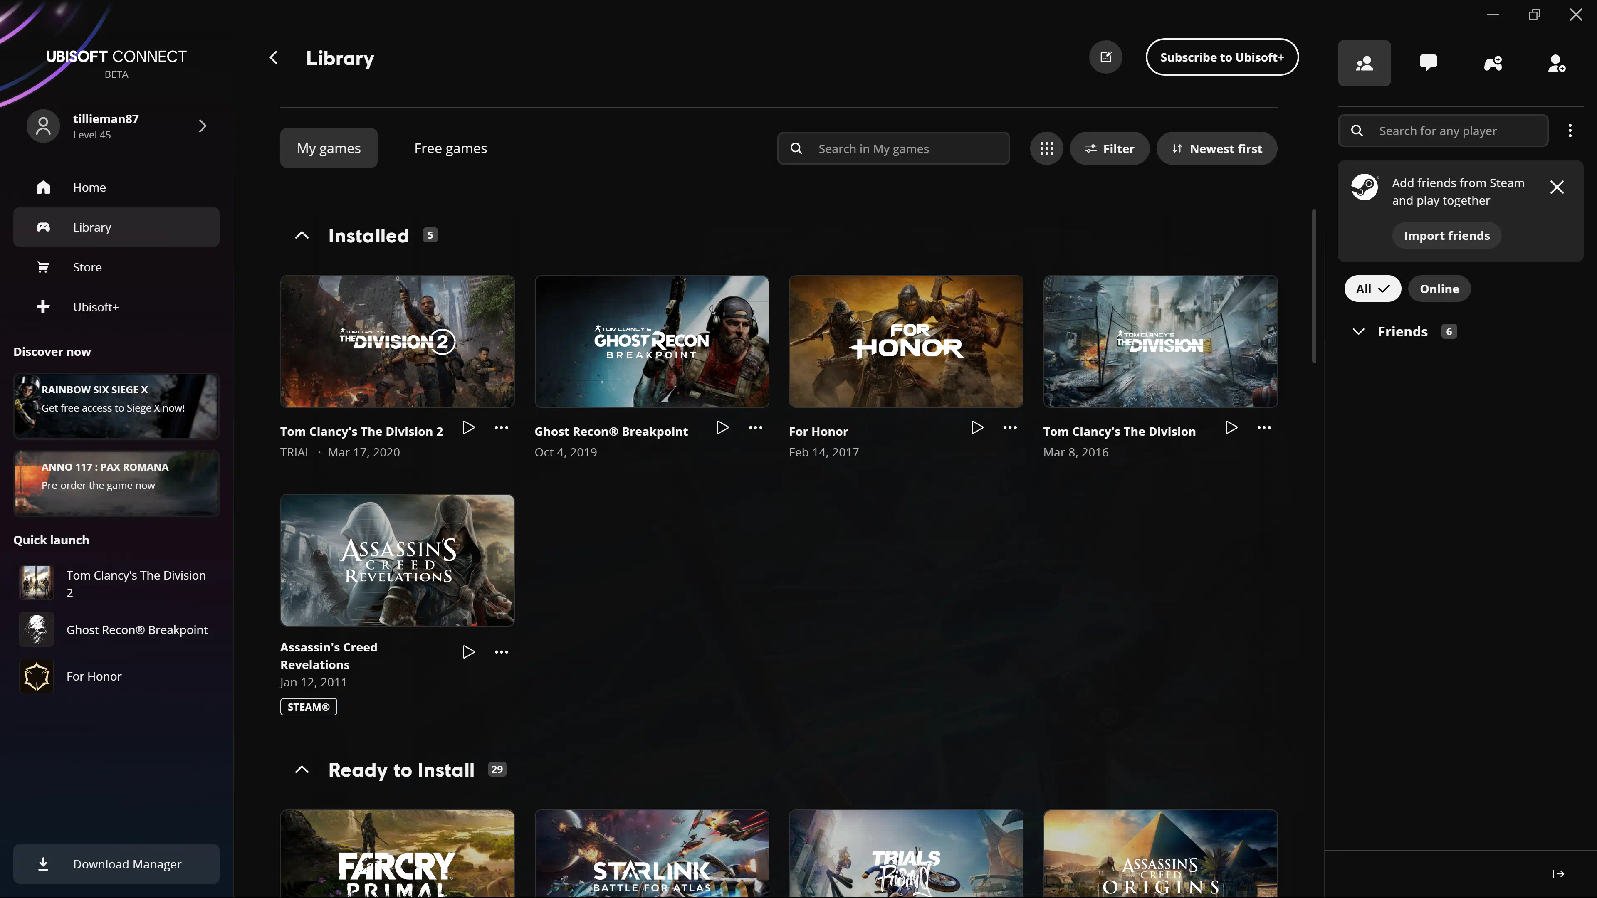
Task: Open Store in sidebar
Action: pos(116,267)
